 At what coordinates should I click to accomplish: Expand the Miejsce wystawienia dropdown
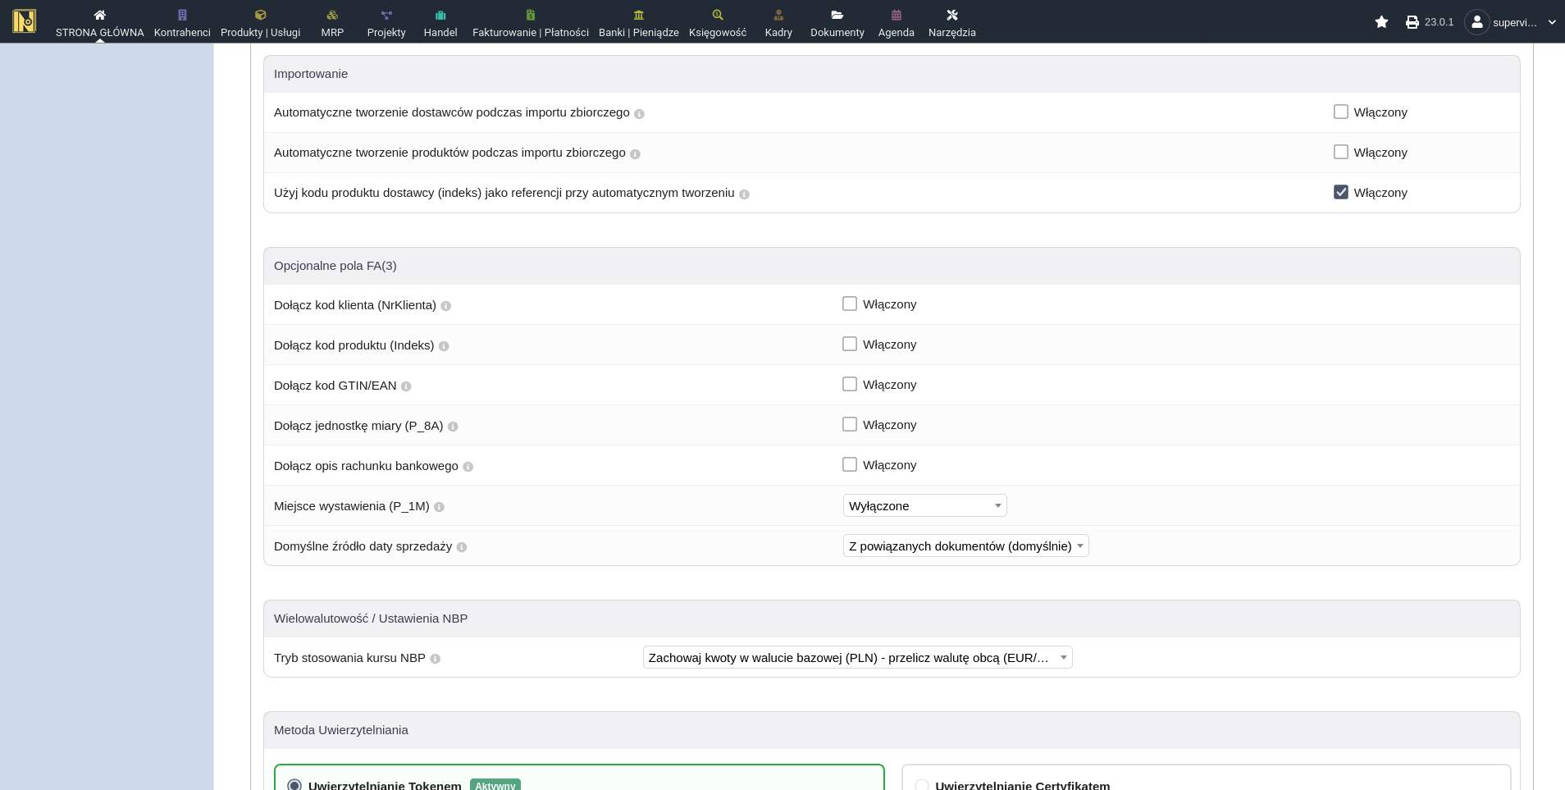tap(924, 505)
